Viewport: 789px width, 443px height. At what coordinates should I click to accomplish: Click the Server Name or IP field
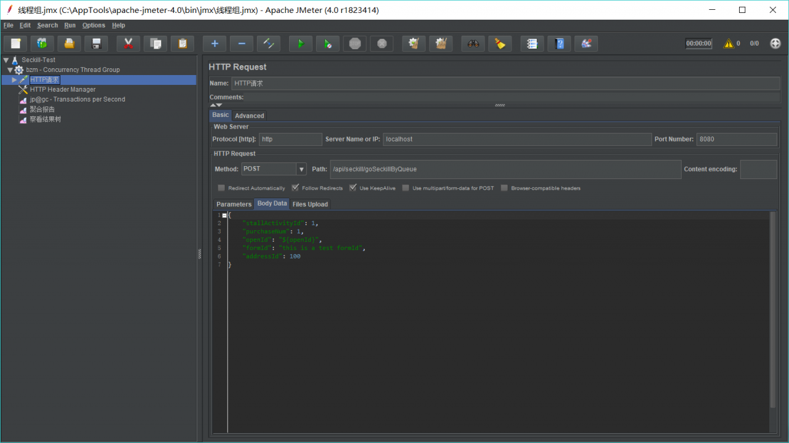517,139
